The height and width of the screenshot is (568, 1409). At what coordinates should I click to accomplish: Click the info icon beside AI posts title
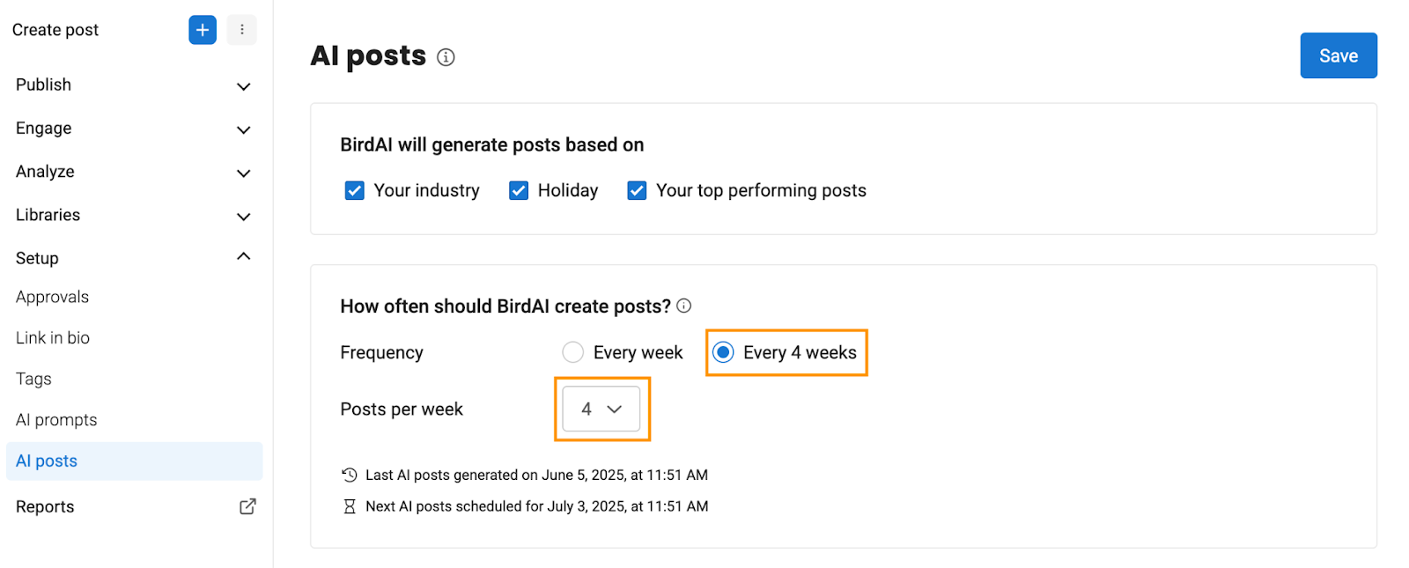[446, 57]
